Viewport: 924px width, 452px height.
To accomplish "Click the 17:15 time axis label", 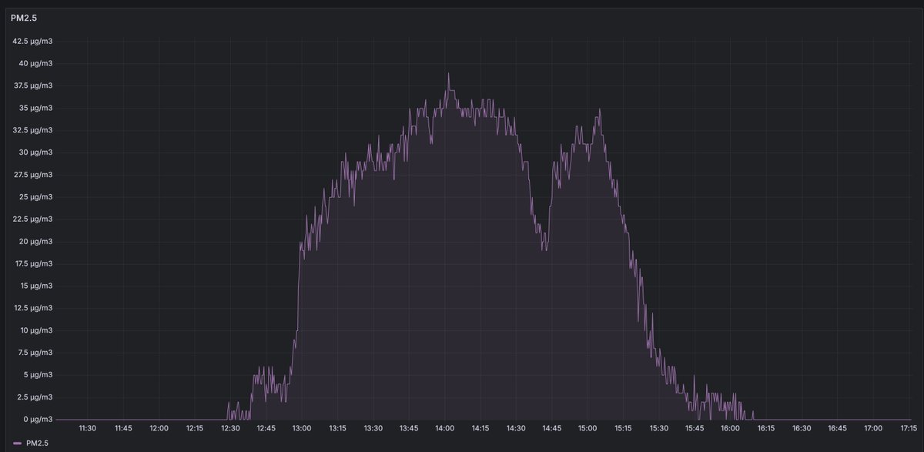I will click(x=908, y=428).
